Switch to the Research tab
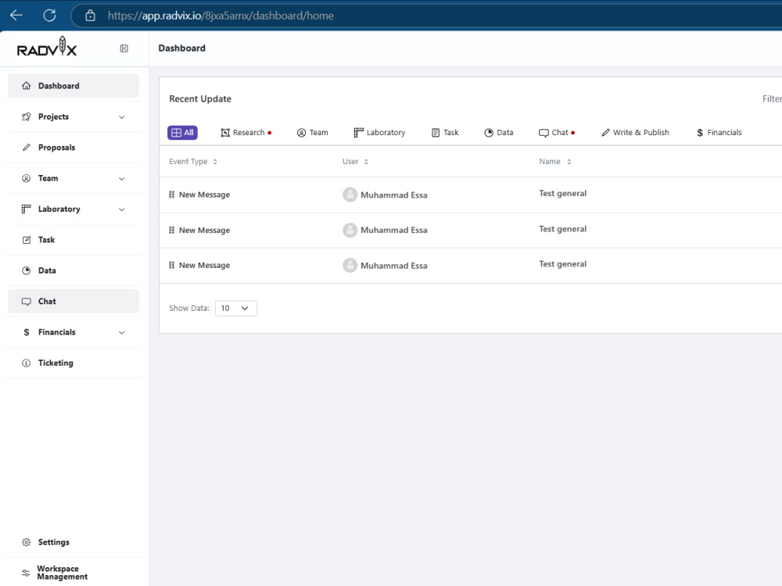Image resolution: width=782 pixels, height=586 pixels. (246, 133)
